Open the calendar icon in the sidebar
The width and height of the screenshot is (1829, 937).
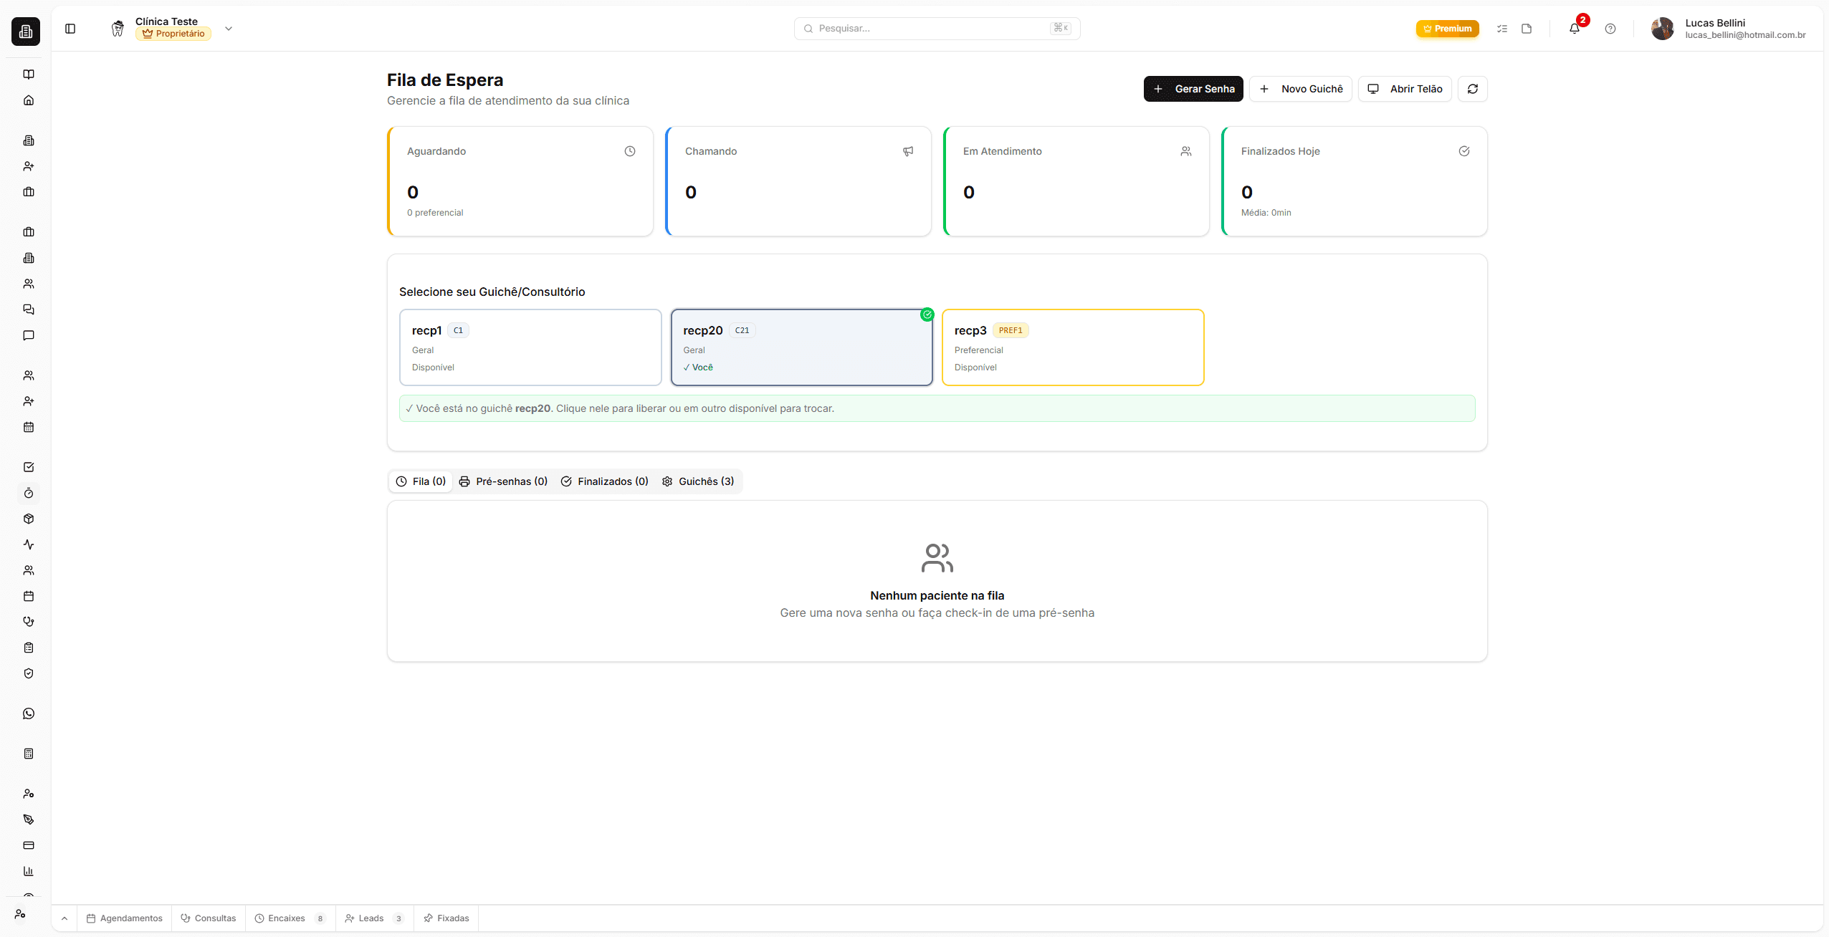(x=29, y=427)
